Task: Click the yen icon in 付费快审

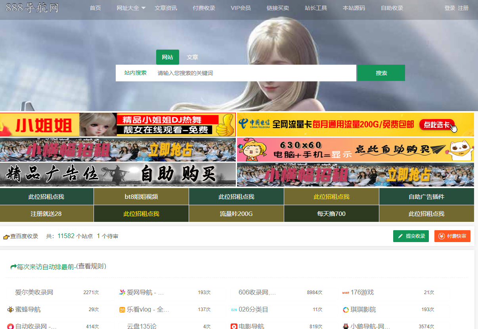Action: [441, 236]
